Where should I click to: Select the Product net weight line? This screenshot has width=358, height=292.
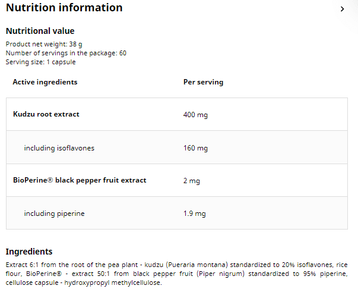(x=44, y=44)
